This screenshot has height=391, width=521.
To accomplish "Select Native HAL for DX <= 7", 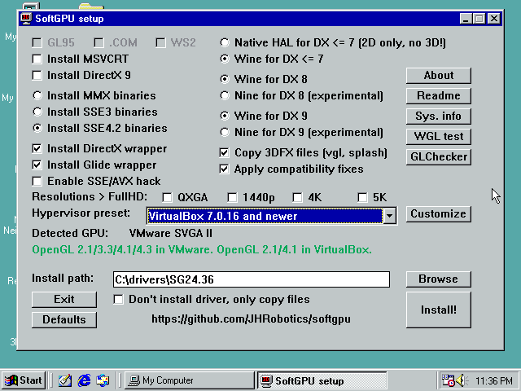I will click(x=225, y=42).
